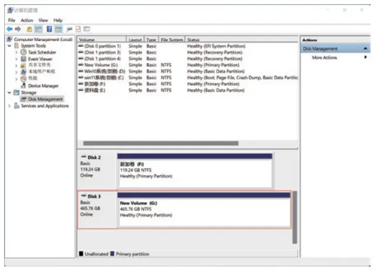The height and width of the screenshot is (270, 376).
Task: Select Event Viewer in the tree
Action: coord(40,59)
